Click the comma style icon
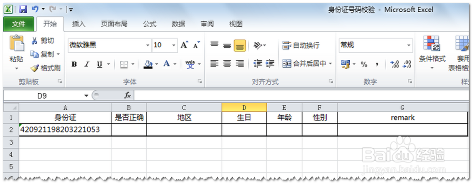472x186 pixels. click(377, 64)
